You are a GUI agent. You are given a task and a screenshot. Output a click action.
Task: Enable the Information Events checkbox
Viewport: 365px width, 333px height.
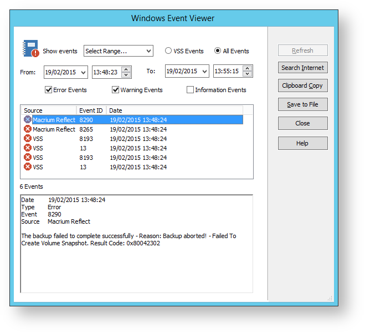click(x=190, y=90)
